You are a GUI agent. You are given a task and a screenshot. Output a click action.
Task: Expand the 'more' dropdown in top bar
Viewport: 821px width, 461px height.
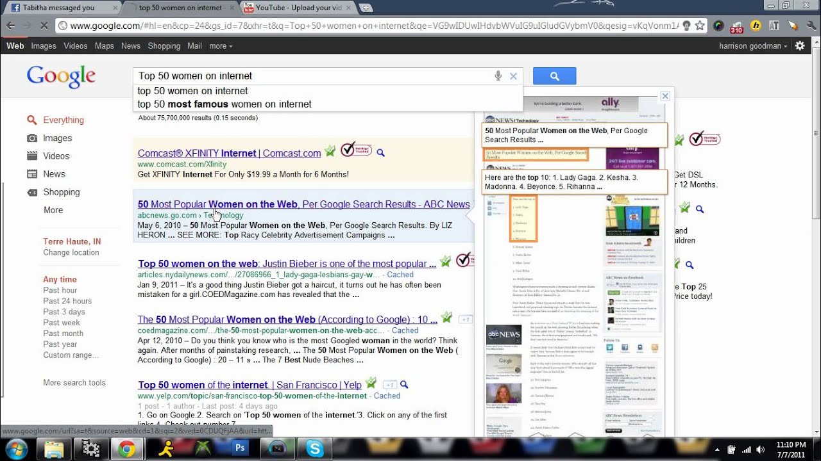221,46
